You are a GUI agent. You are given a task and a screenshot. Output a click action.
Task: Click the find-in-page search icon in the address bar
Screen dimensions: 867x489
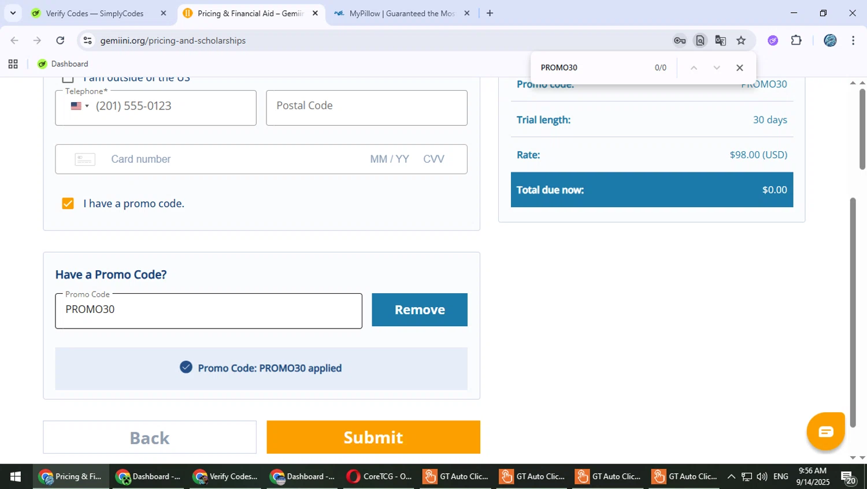(x=700, y=40)
